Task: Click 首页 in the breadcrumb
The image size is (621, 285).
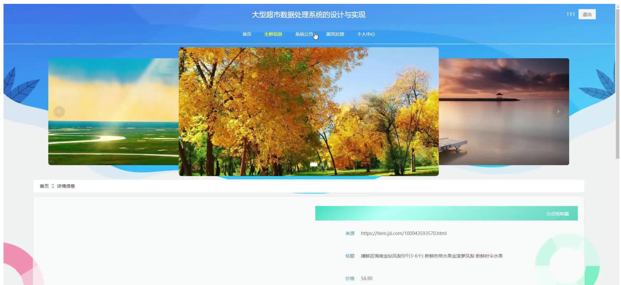Action: click(44, 186)
